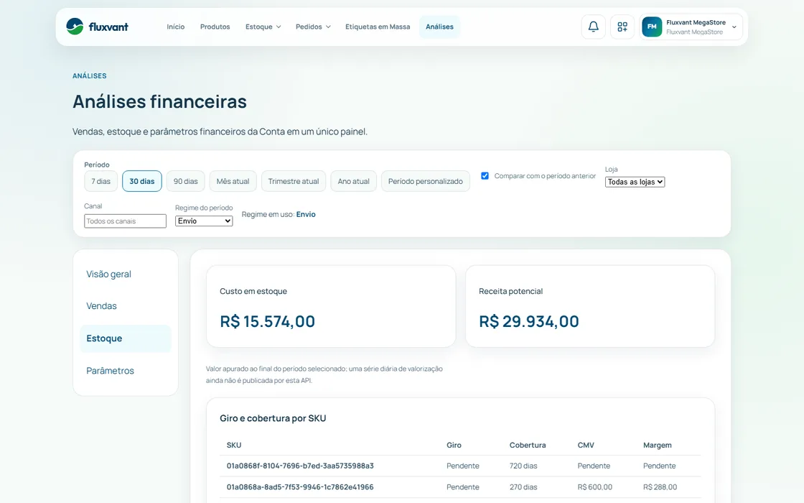Click the SKU column header
Image resolution: width=804 pixels, height=503 pixels.
coord(234,445)
